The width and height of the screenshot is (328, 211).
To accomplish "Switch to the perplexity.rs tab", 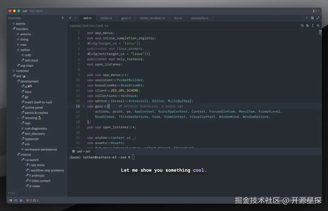I will coord(200,18).
